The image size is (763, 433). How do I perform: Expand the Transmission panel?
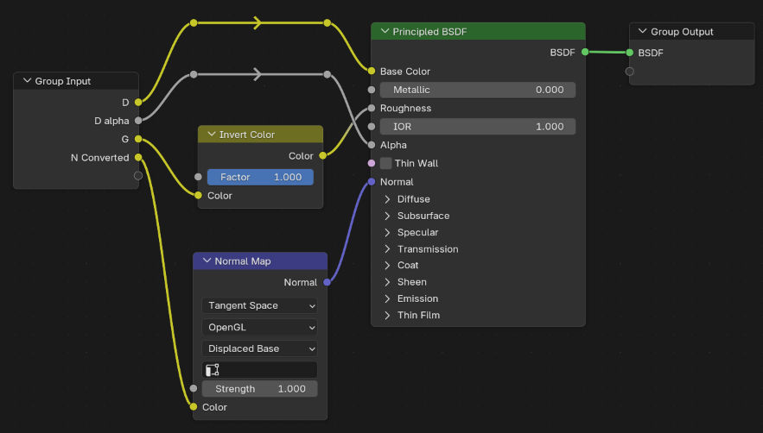[387, 248]
